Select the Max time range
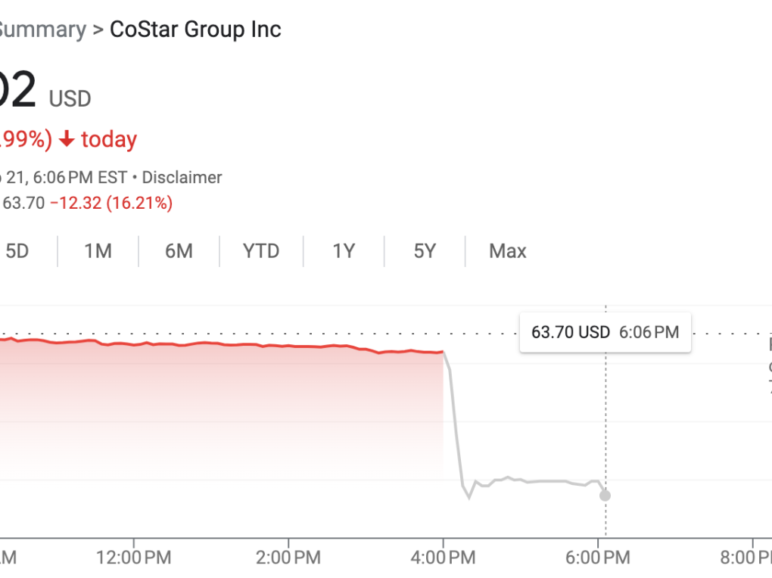Image resolution: width=772 pixels, height=578 pixels. pyautogui.click(x=507, y=251)
